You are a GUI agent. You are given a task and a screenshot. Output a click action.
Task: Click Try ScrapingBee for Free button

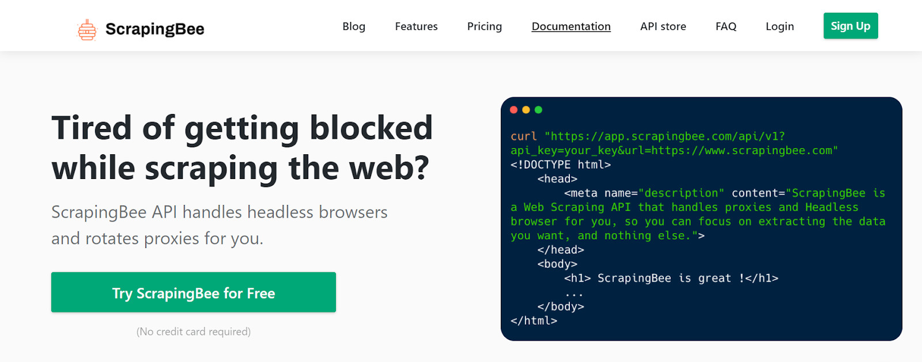194,292
